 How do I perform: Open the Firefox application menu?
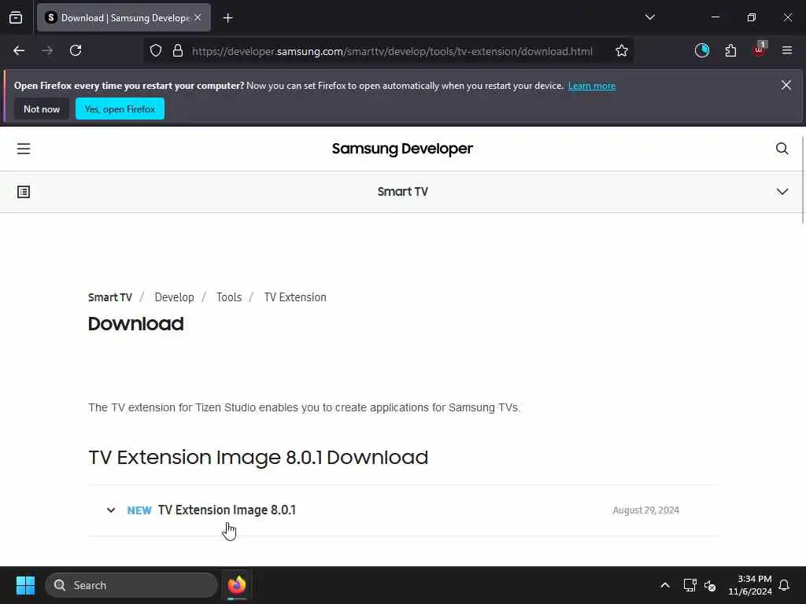[787, 51]
